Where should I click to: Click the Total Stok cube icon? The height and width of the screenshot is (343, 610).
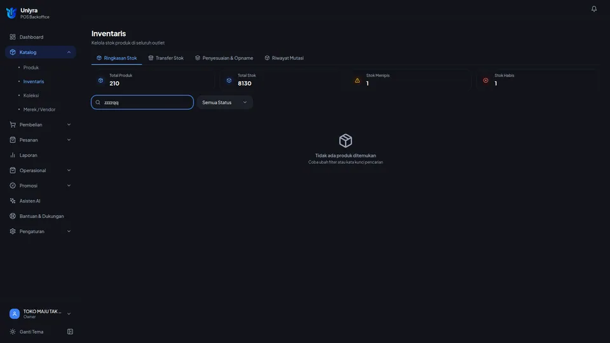[229, 80]
